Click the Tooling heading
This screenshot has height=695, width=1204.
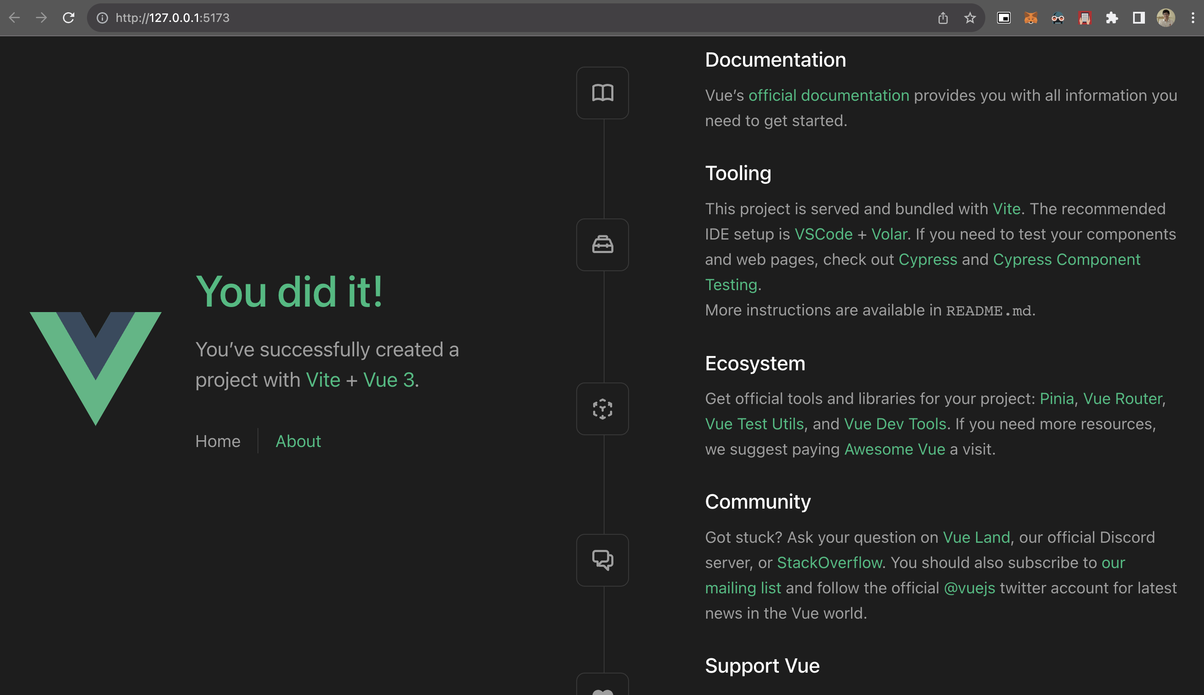point(738,173)
